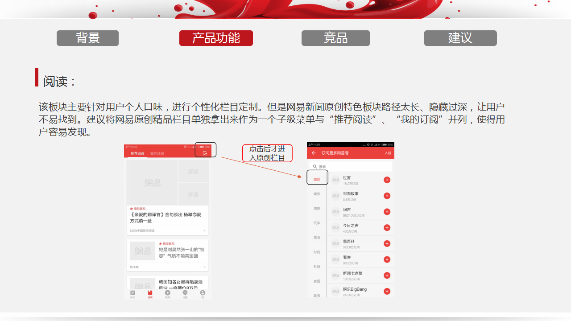Screen dimensions: 571x321
Task: Open the 过客 channel avatar
Action: coord(335,180)
